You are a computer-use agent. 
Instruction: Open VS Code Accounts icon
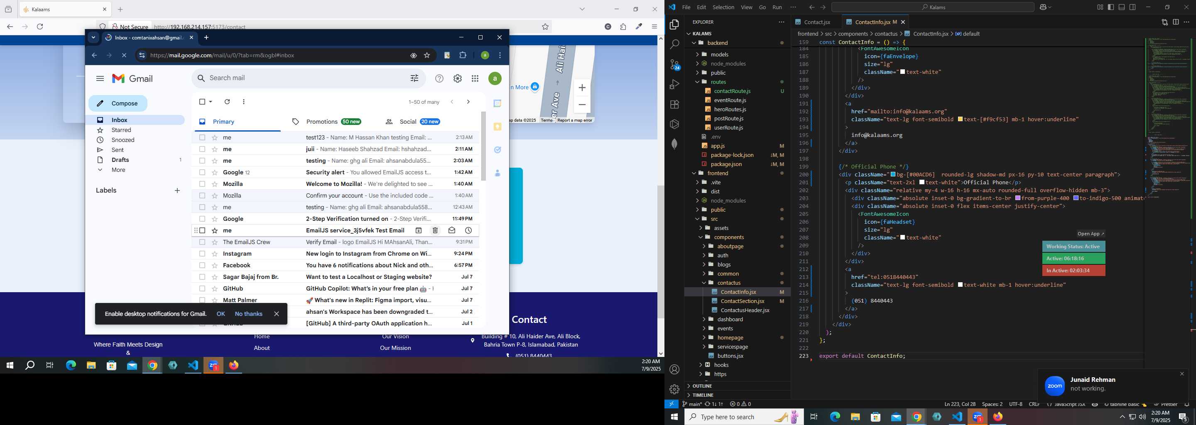point(674,369)
